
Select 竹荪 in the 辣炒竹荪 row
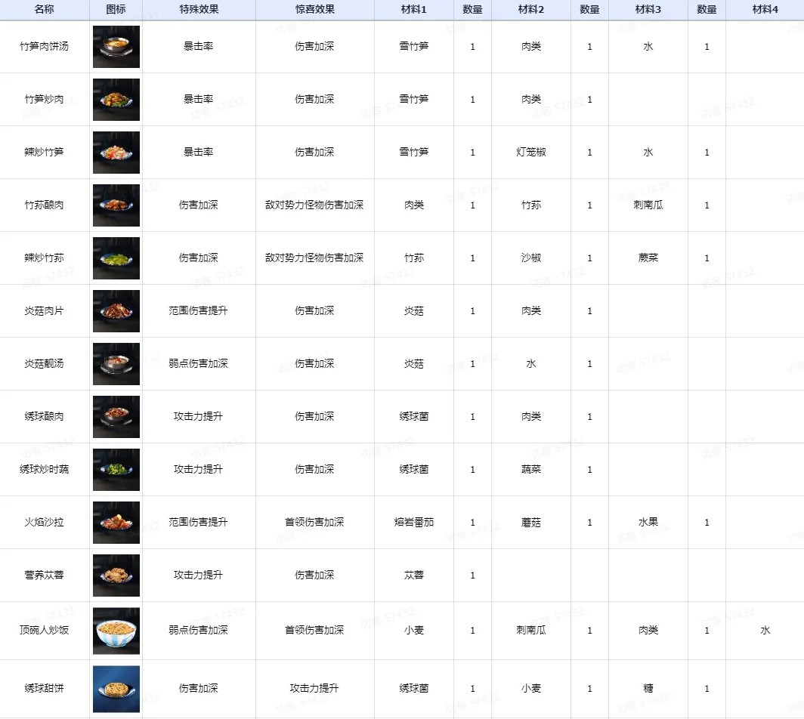(x=414, y=258)
